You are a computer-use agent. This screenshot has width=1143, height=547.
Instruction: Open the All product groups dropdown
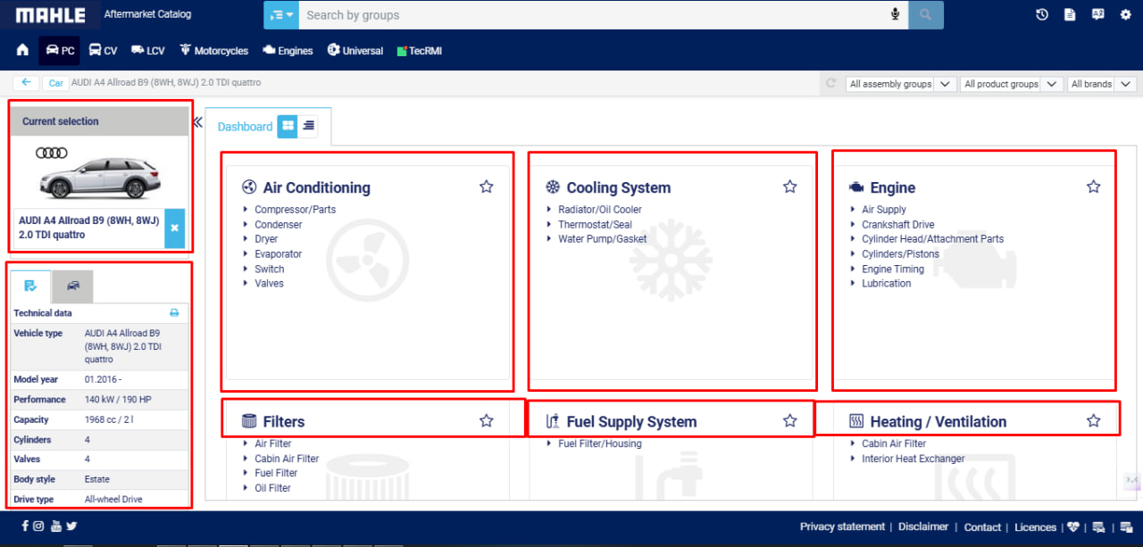pos(1011,84)
